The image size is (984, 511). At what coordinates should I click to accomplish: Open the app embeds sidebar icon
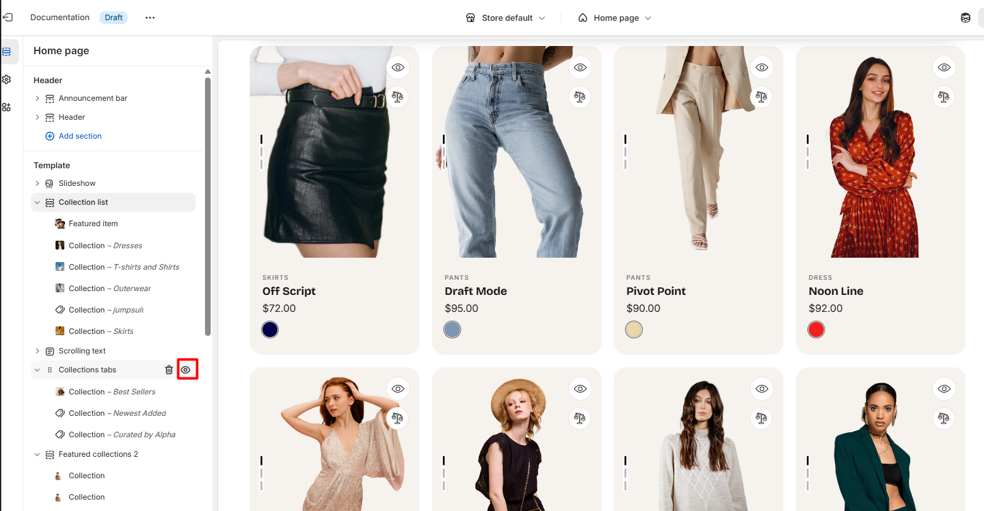click(6, 107)
